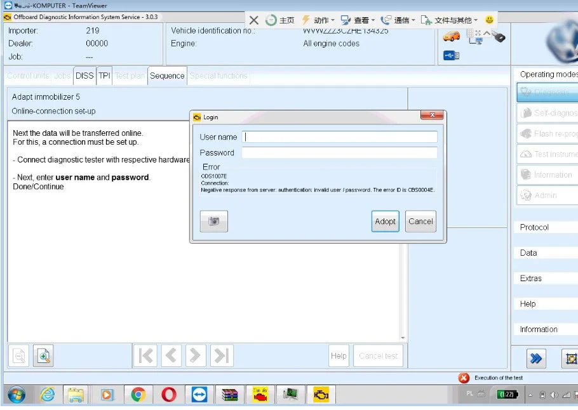Select the Control units tab
The width and height of the screenshot is (578, 410).
[28, 76]
